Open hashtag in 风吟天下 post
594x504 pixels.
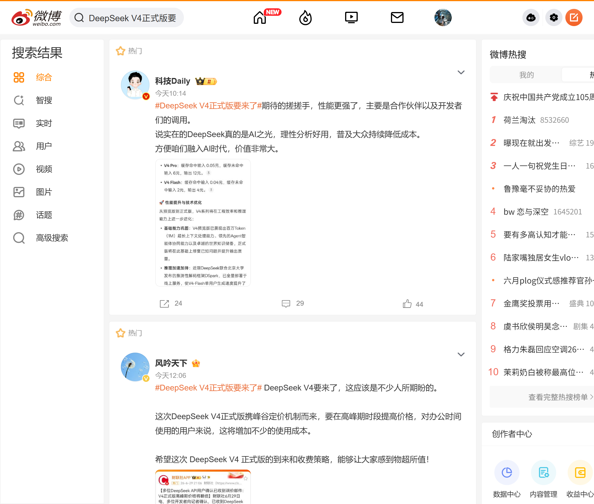[208, 388]
